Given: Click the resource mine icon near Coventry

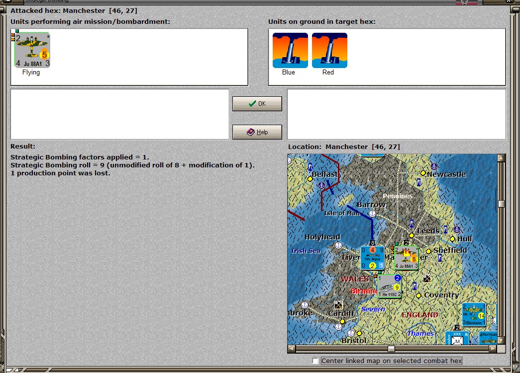Looking at the screenshot, I should 427,279.
